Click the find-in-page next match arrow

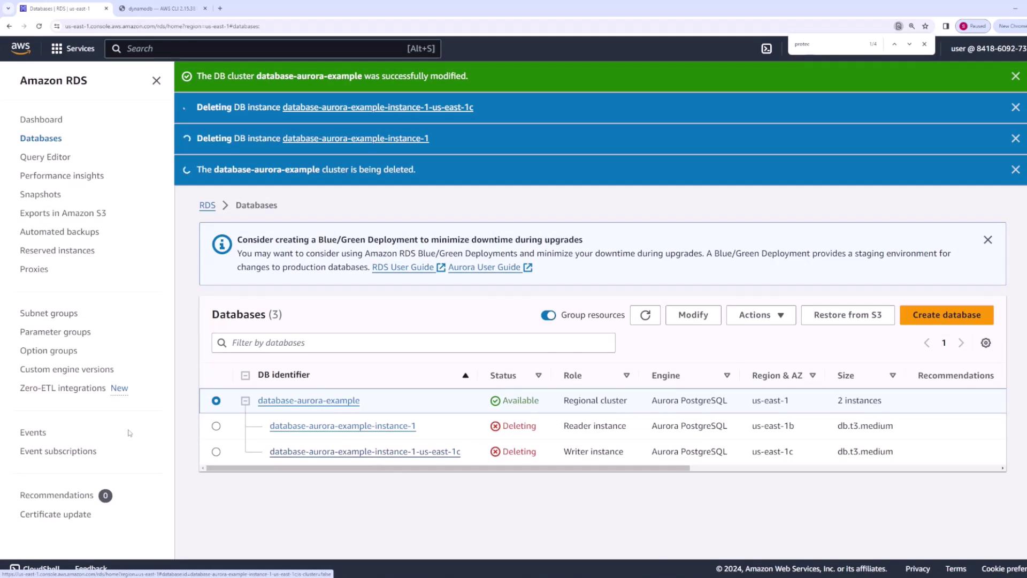point(909,44)
